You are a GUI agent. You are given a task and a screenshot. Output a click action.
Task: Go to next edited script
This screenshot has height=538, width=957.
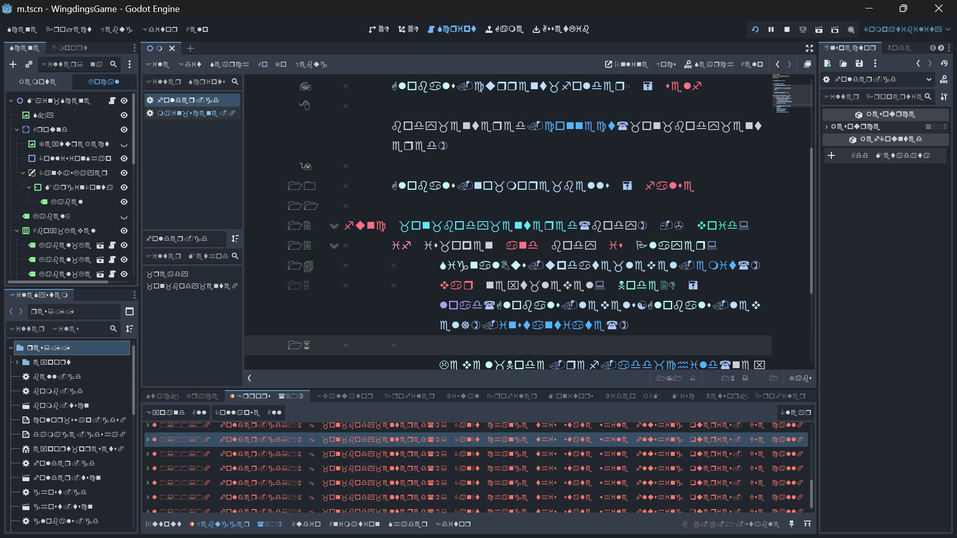(790, 64)
